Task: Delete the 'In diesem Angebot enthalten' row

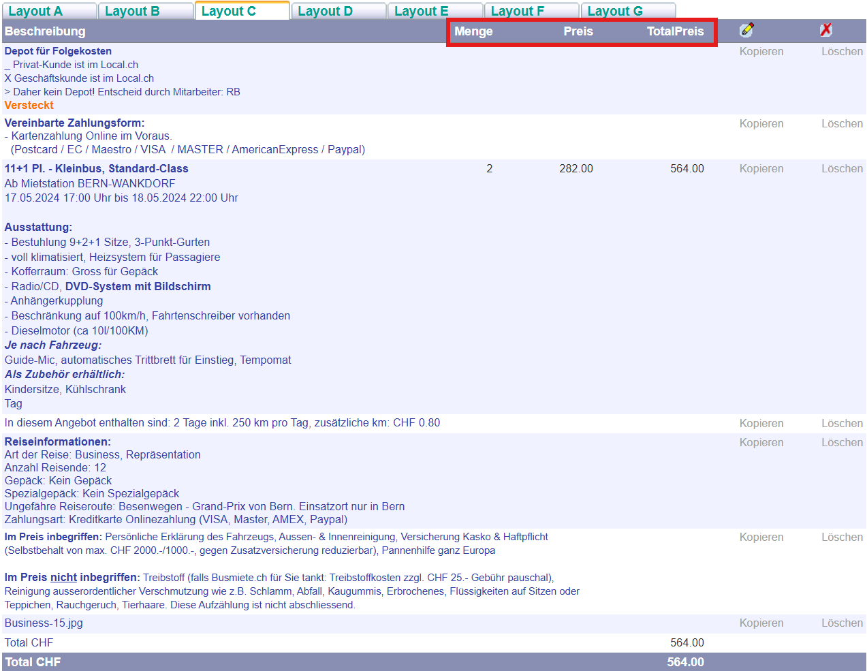Action: (x=842, y=424)
